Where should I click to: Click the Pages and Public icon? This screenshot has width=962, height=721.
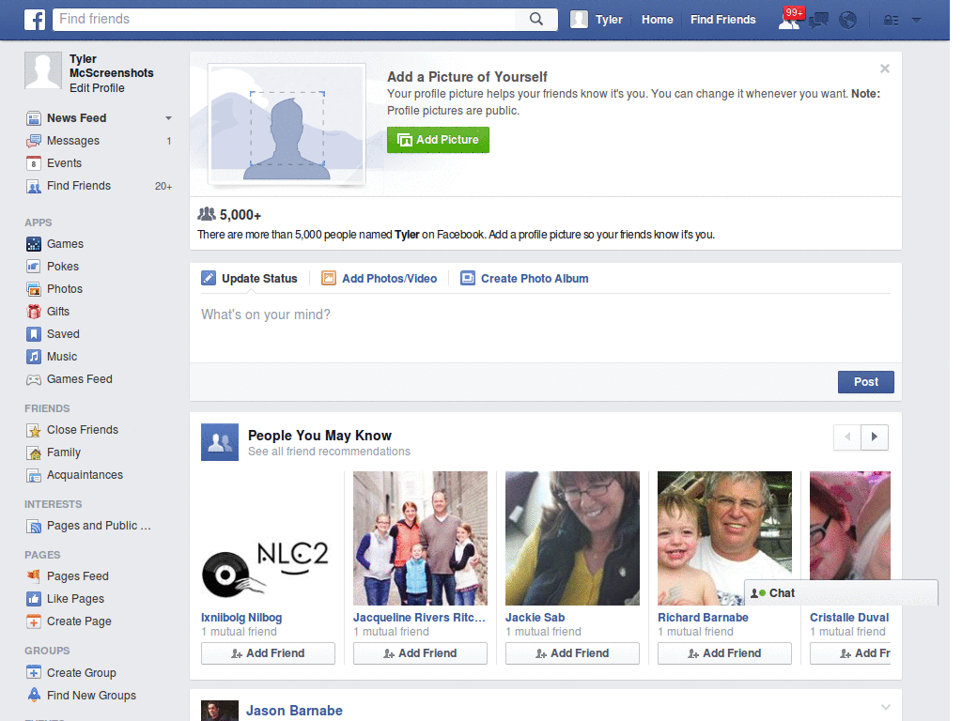point(34,526)
